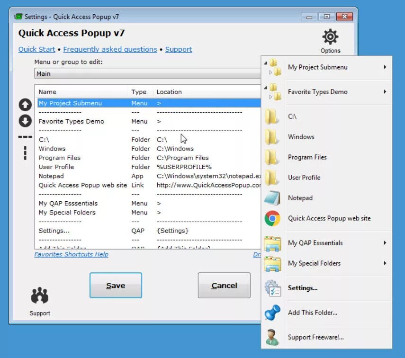
Task: Click the Cancel button
Action: [224, 286]
